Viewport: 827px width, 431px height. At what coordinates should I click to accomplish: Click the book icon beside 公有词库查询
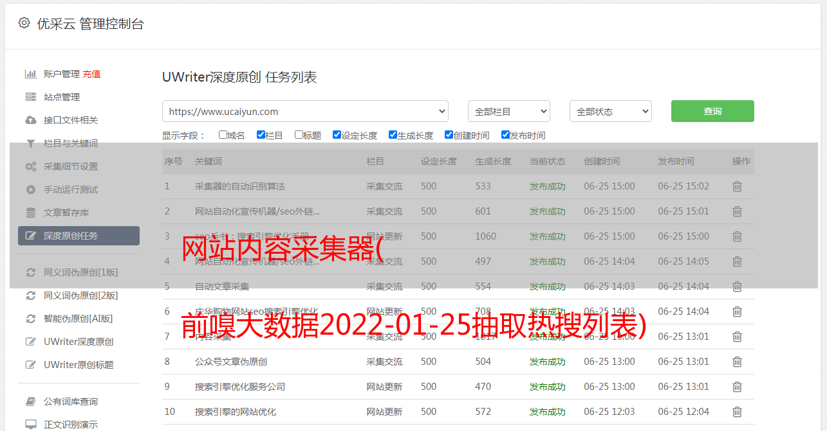[30, 401]
